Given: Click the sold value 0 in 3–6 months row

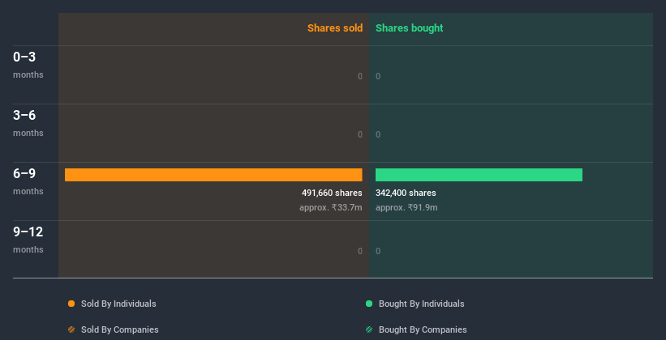Looking at the screenshot, I should [360, 135].
